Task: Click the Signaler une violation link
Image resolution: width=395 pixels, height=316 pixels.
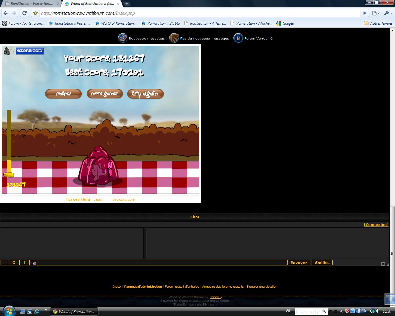Action: 262,287
